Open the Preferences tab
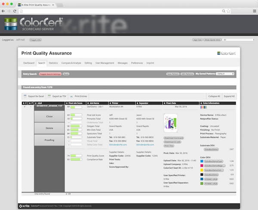 click(137, 63)
